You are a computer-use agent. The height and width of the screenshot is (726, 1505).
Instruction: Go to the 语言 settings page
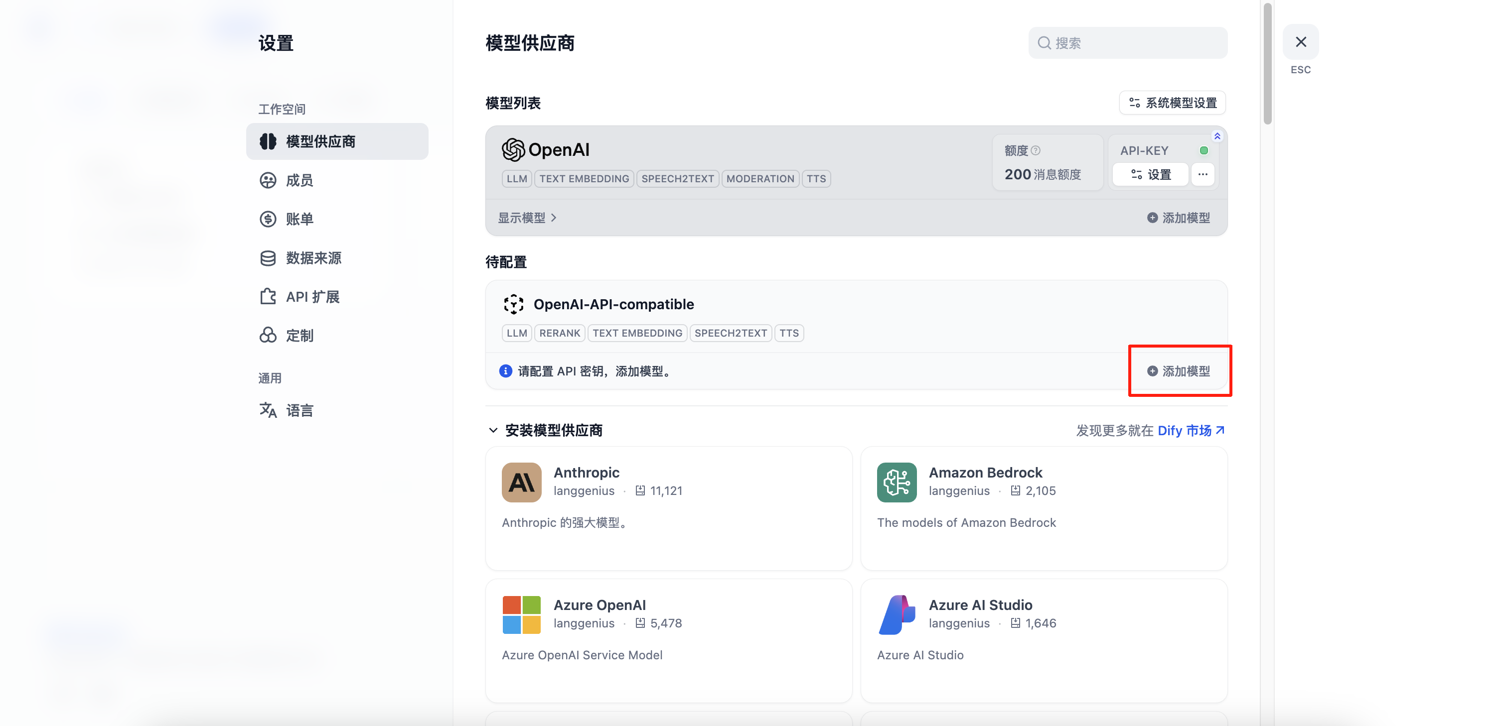tap(299, 410)
